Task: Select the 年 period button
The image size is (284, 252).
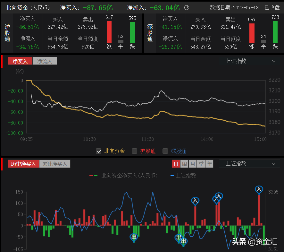Action: click(209, 164)
